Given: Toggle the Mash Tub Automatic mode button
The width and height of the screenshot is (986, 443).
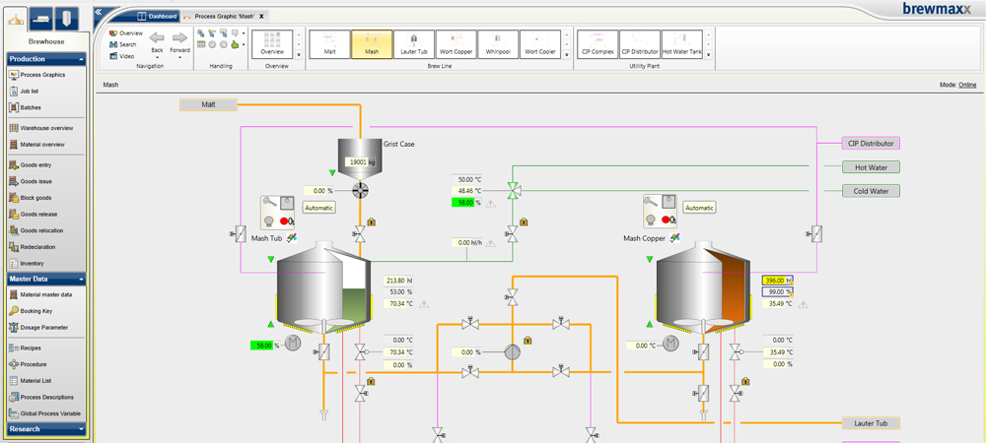Looking at the screenshot, I should point(318,208).
